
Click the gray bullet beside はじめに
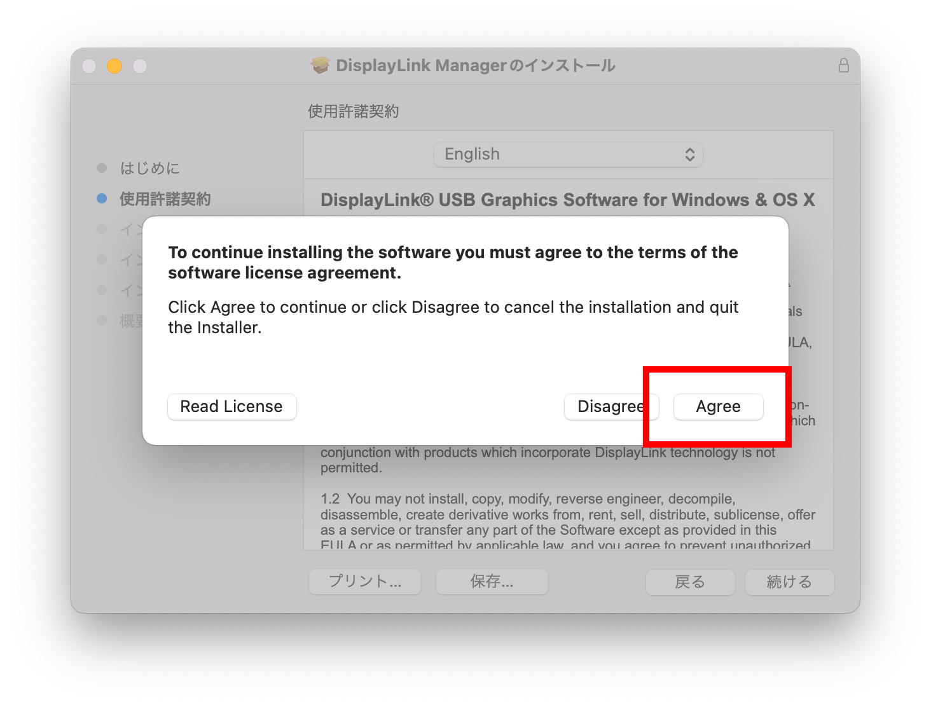point(102,168)
